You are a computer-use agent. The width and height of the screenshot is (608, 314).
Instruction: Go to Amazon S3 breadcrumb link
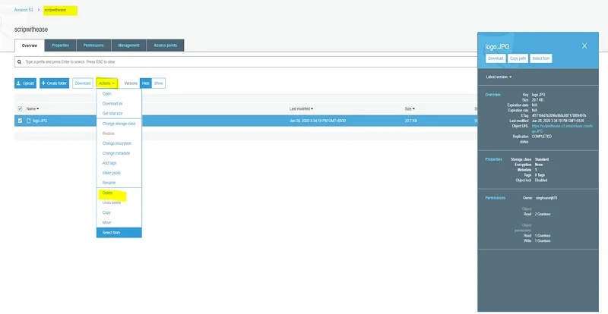coord(24,10)
